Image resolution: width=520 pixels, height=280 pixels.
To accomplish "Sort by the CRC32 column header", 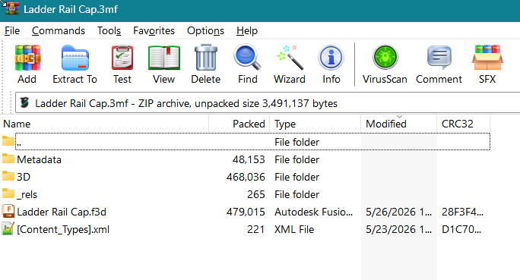I will click(463, 124).
